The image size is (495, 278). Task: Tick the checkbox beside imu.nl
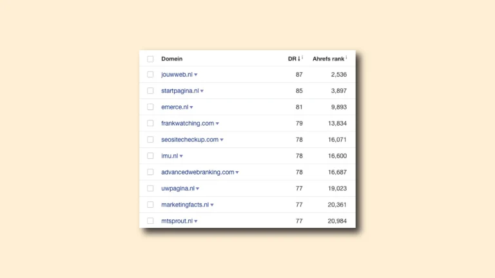[x=150, y=156]
